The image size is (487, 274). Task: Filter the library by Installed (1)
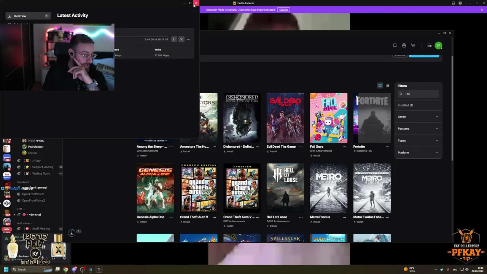tap(405, 105)
